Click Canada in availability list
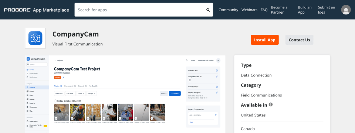This screenshot has width=355, height=133. click(248, 129)
